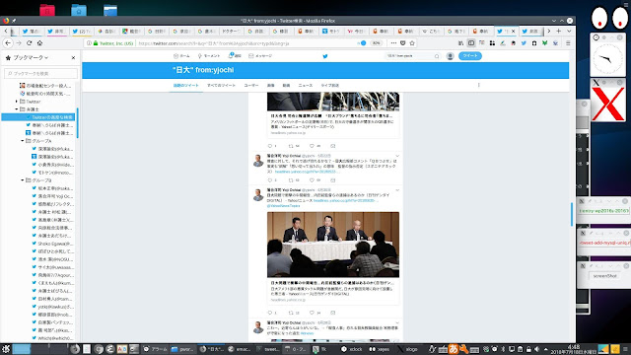The height and width of the screenshot is (355, 631).
Task: Open the Library toolbar icon
Action: coord(460,43)
